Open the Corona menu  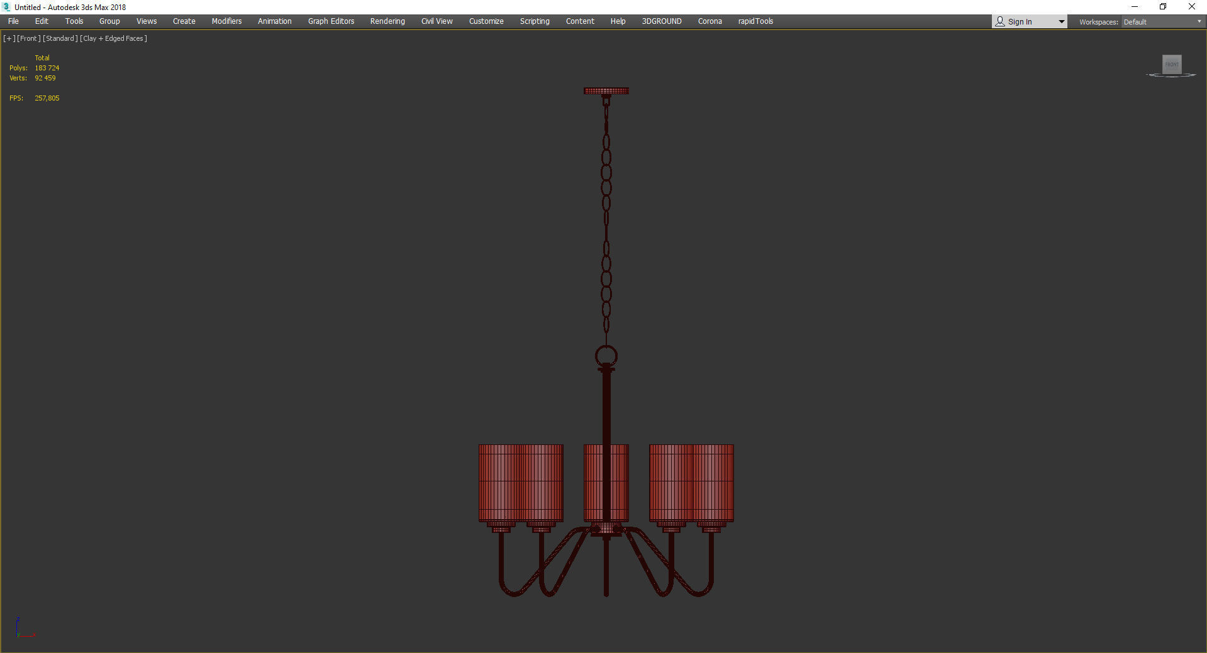(x=710, y=21)
